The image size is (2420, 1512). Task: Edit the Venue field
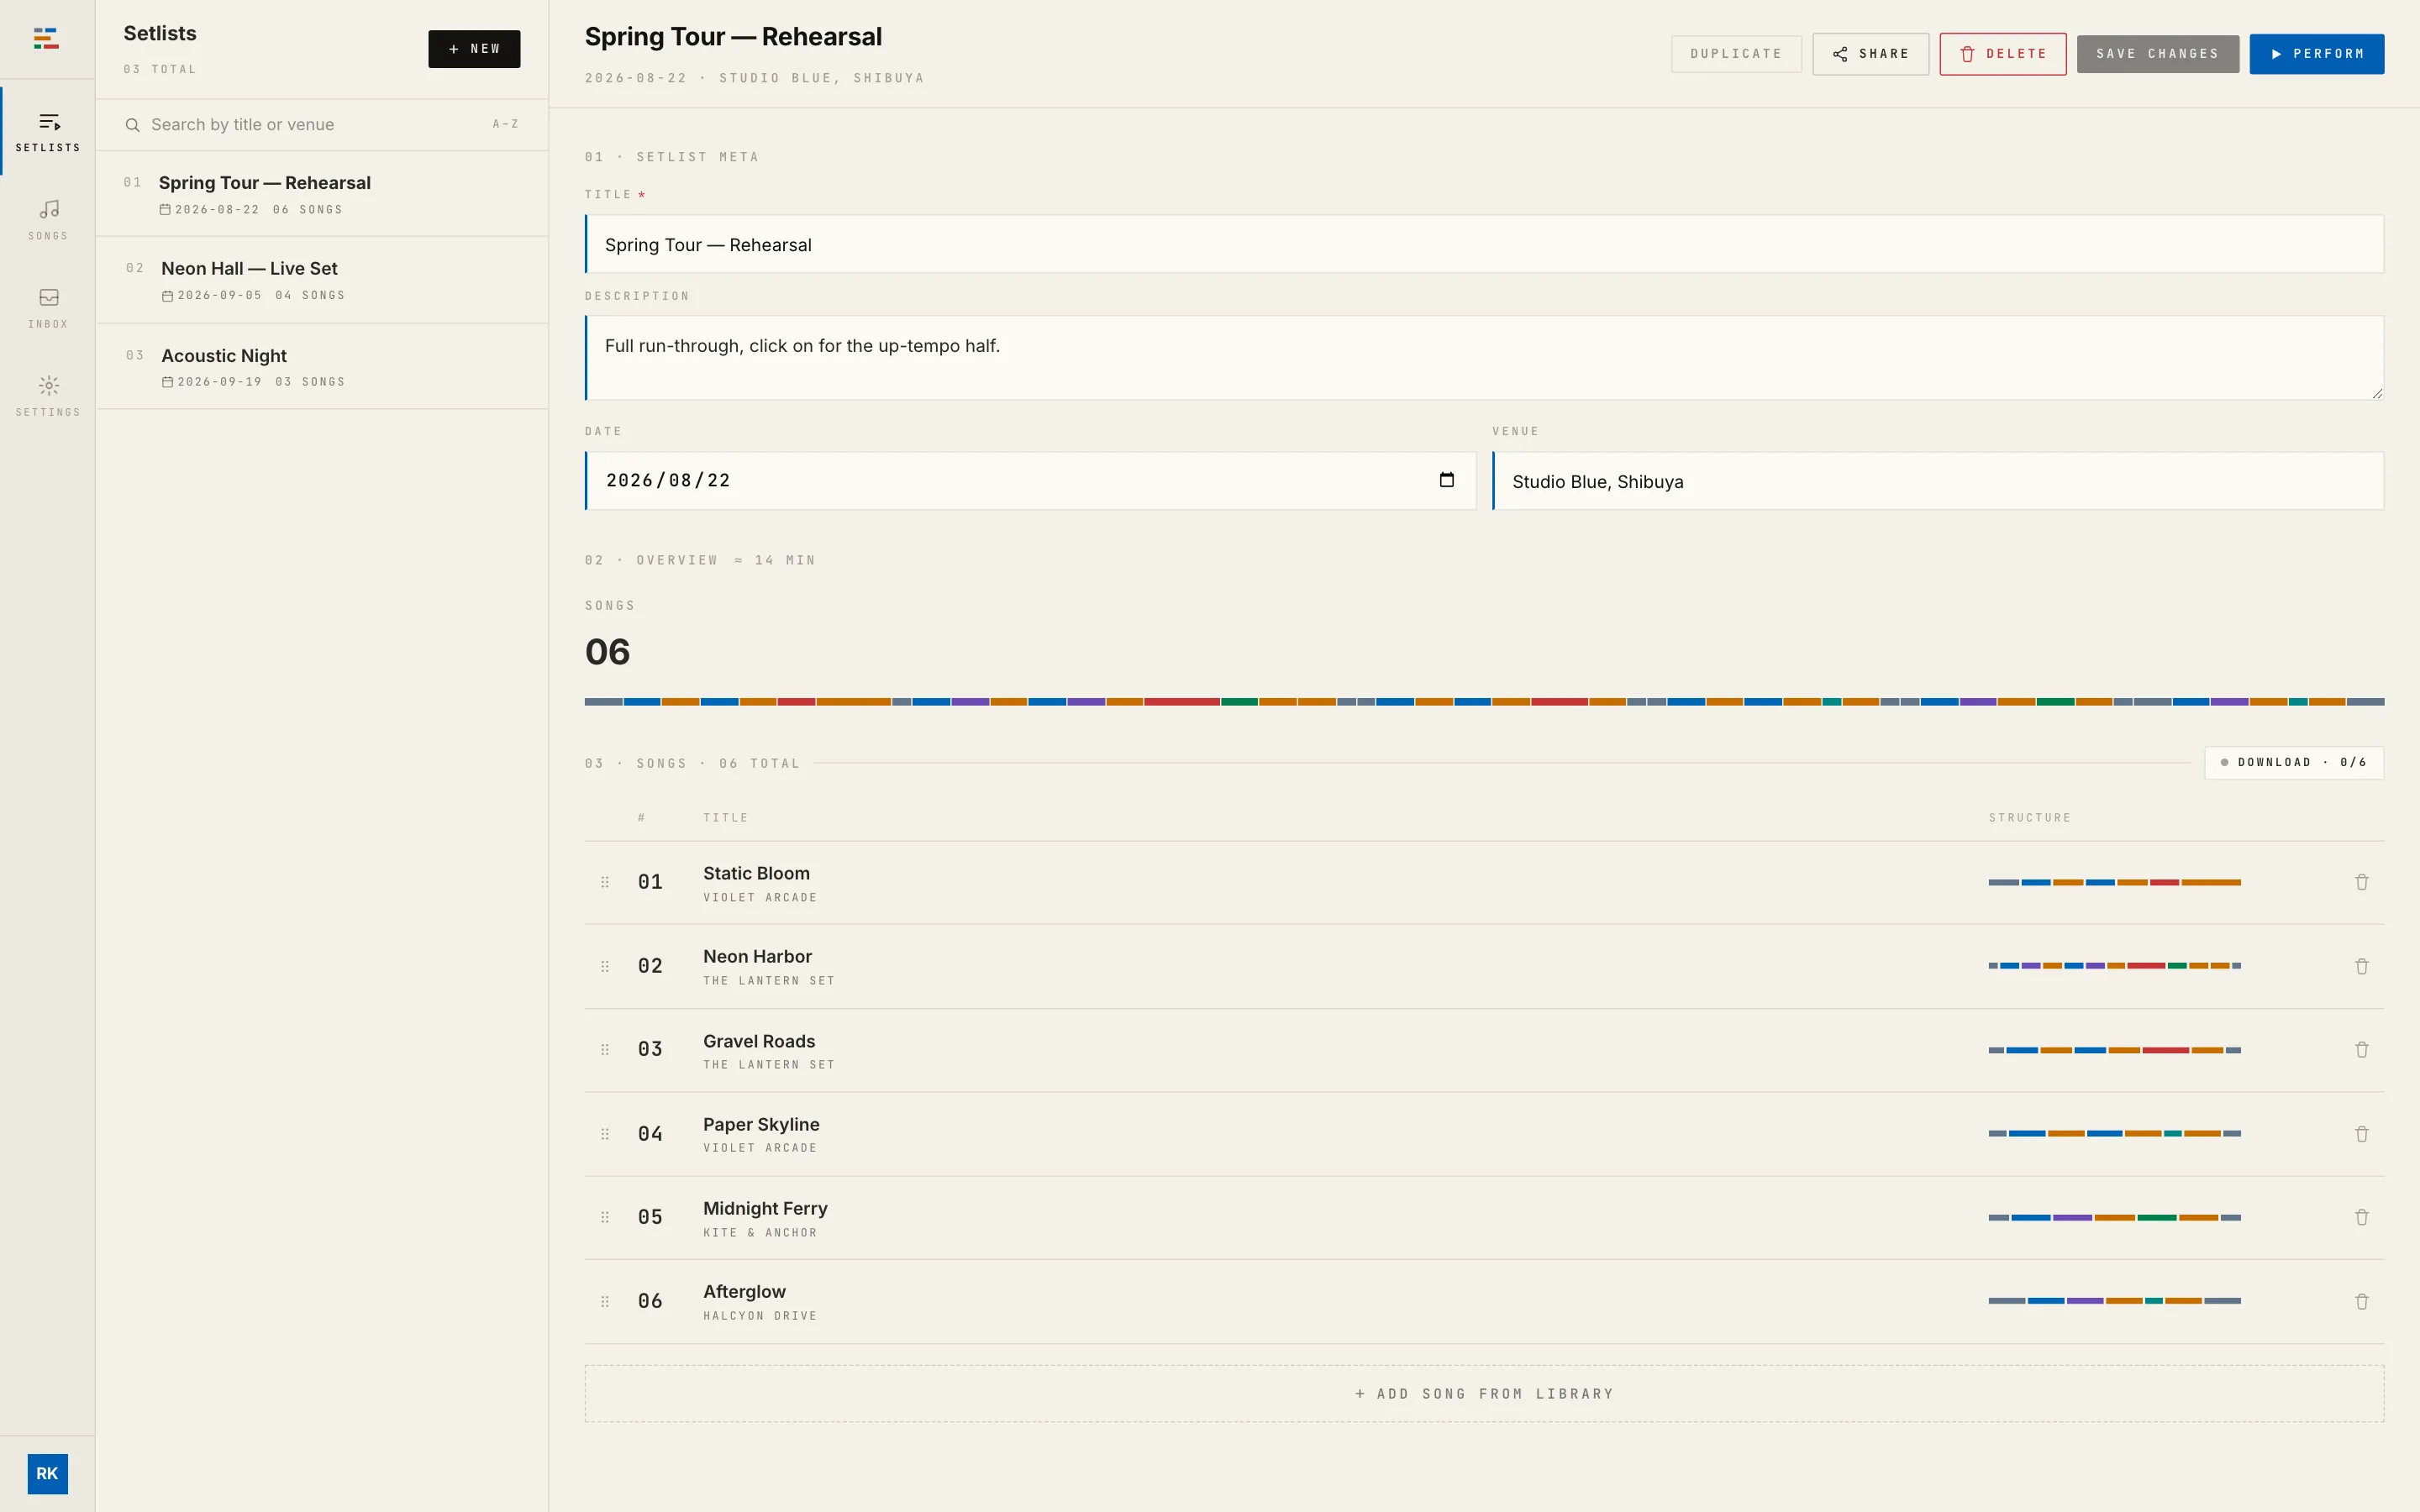(x=1938, y=481)
